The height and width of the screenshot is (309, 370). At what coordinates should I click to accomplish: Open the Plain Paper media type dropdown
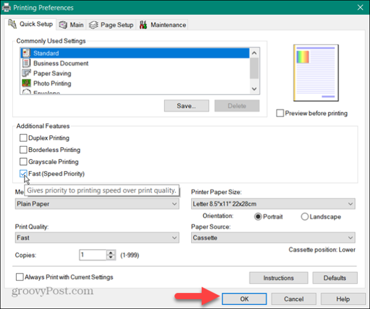coord(97,204)
